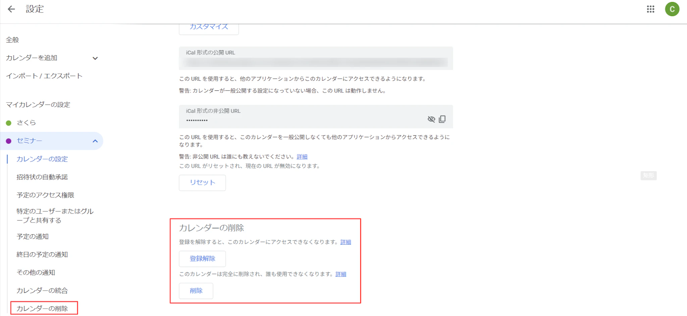This screenshot has height=316, width=687.
Task: Jump to 予定のアクセス権限
Action: [45, 195]
